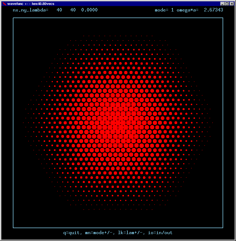Click the 'io=in/out' hint text
The height and width of the screenshot is (241, 236).
(160, 233)
